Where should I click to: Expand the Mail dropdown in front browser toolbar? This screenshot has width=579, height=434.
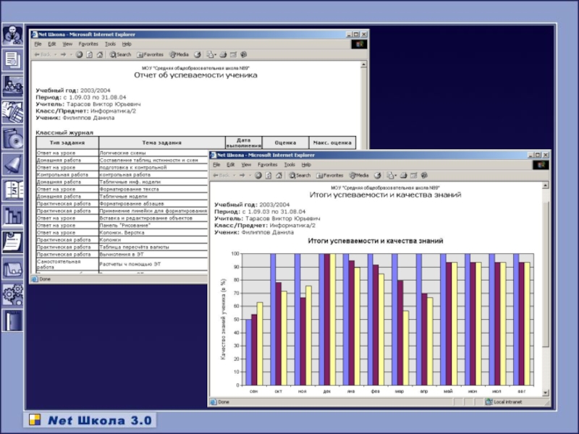(394, 175)
